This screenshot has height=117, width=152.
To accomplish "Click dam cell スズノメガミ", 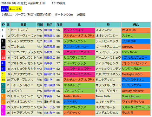I will click(108, 30).
